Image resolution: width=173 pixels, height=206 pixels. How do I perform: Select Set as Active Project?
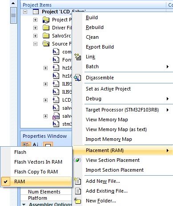[108, 89]
